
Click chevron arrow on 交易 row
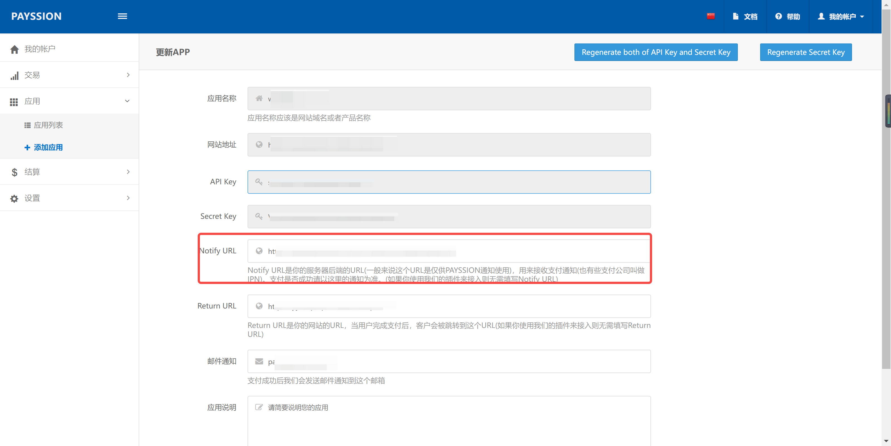click(x=128, y=75)
